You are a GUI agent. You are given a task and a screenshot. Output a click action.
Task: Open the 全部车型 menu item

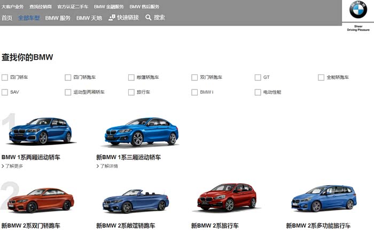point(29,18)
